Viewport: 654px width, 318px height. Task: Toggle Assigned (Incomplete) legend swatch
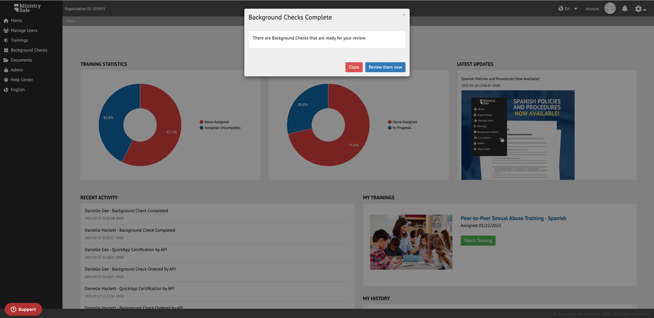pos(202,128)
